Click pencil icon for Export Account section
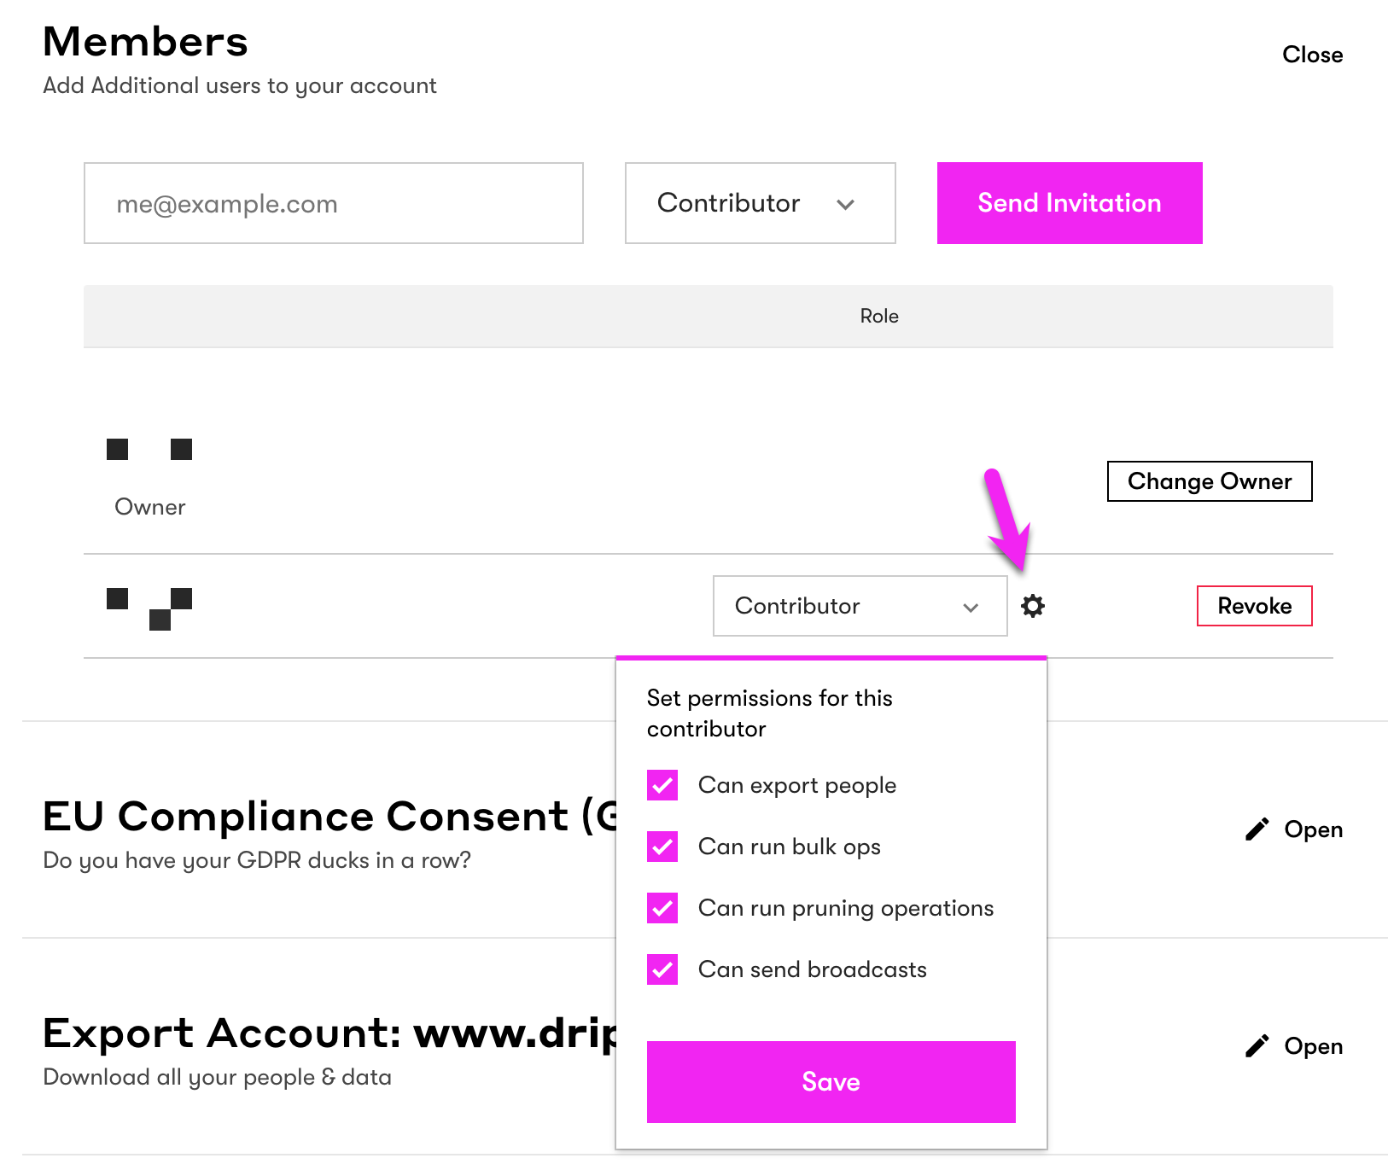 click(x=1257, y=1046)
